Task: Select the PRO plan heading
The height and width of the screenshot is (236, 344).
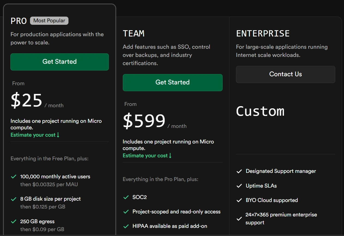Action: pos(19,21)
